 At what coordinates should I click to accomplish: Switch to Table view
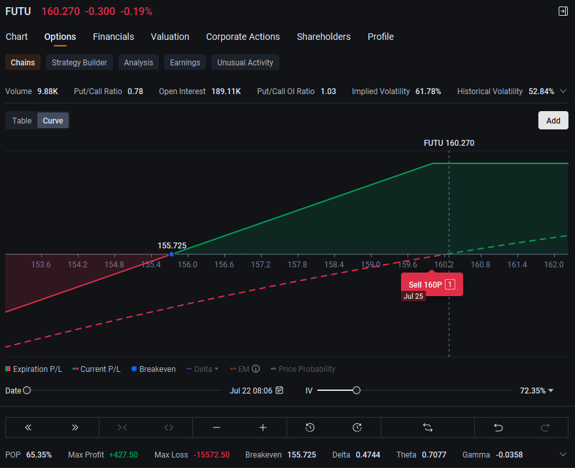tap(22, 120)
